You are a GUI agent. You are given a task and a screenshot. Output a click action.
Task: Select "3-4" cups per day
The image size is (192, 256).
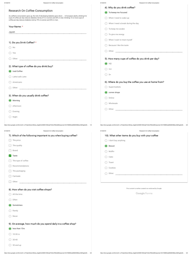[x=106, y=69]
